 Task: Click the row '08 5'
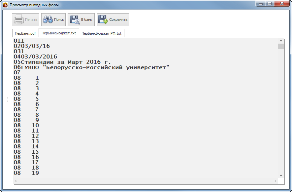tap(26, 99)
